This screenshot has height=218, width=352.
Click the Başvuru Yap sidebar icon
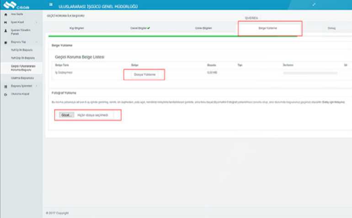(5, 42)
